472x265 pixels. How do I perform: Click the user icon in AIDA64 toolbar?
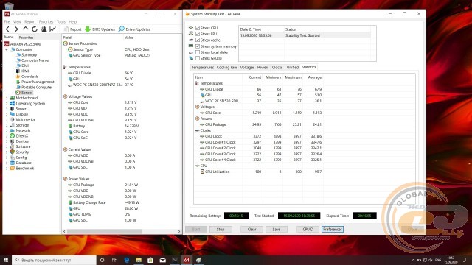pyautogui.click(x=44, y=29)
